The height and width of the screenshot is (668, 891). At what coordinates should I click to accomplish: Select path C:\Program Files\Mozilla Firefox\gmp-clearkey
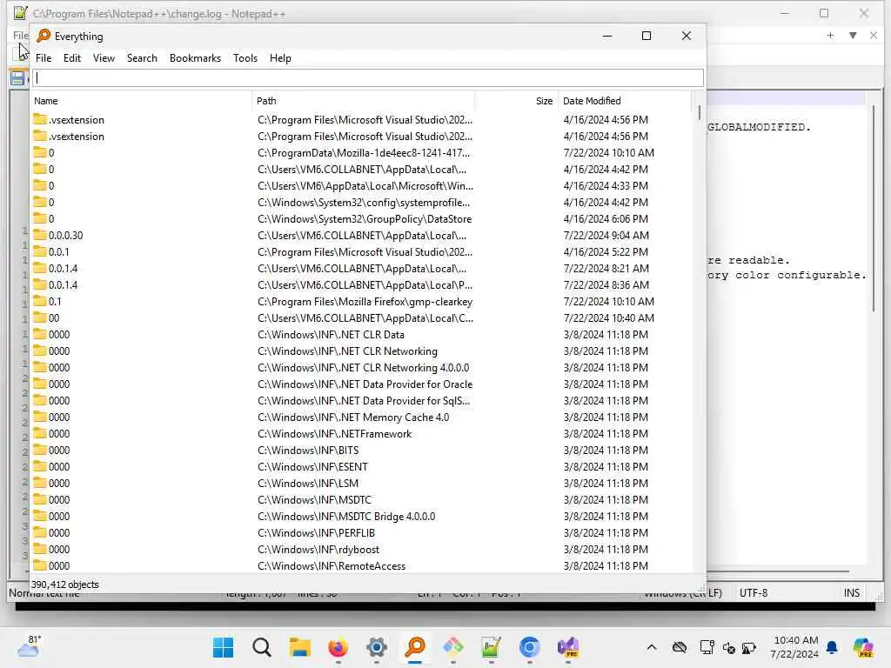pos(365,301)
